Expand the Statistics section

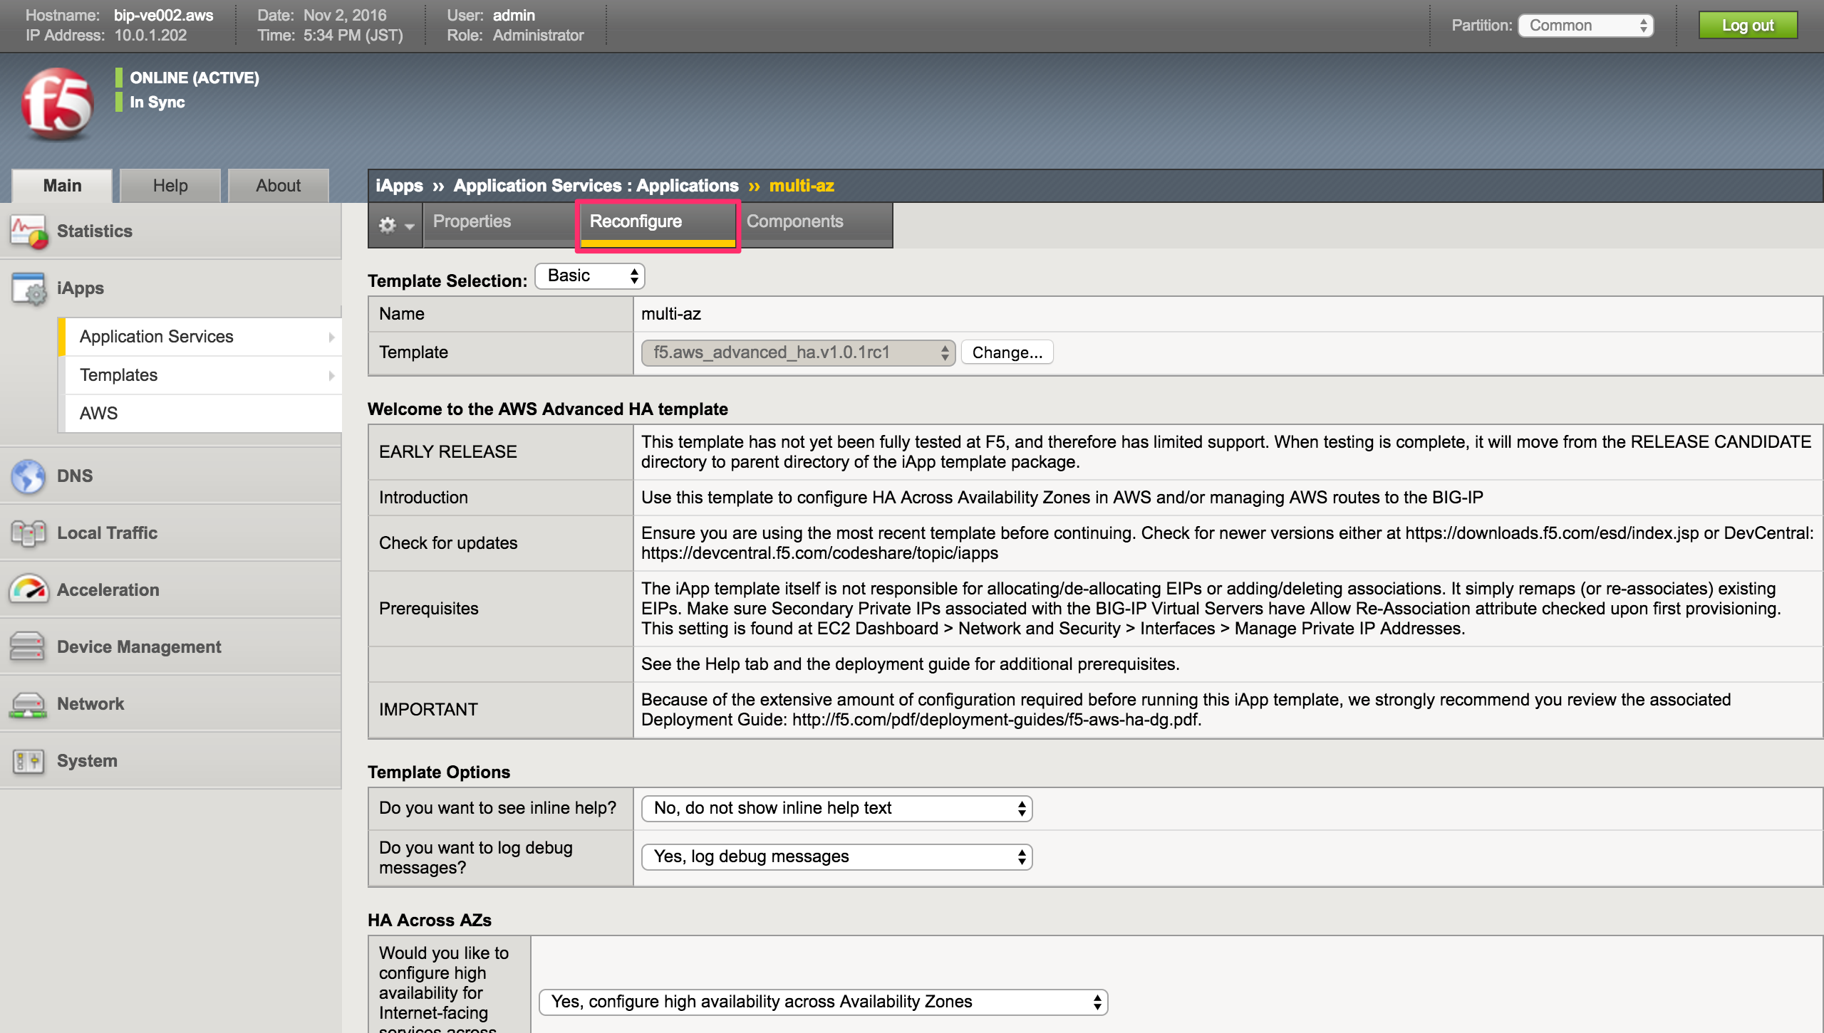tap(95, 231)
